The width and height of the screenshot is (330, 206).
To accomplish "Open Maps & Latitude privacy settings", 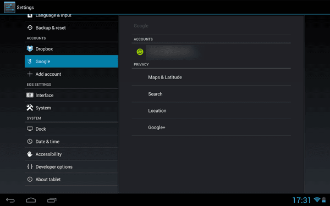I will point(211,77).
